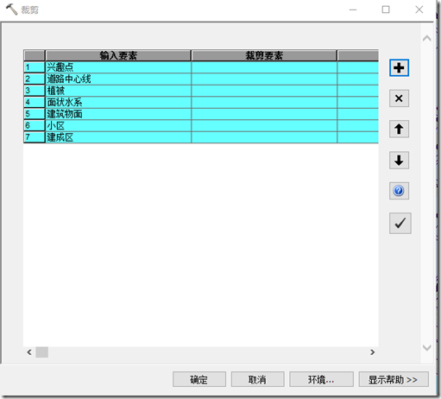Click row header number 5
This screenshot has height=399, width=441.
(35, 114)
